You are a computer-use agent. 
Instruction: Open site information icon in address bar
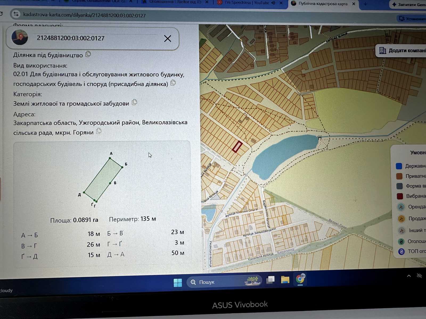16,14
